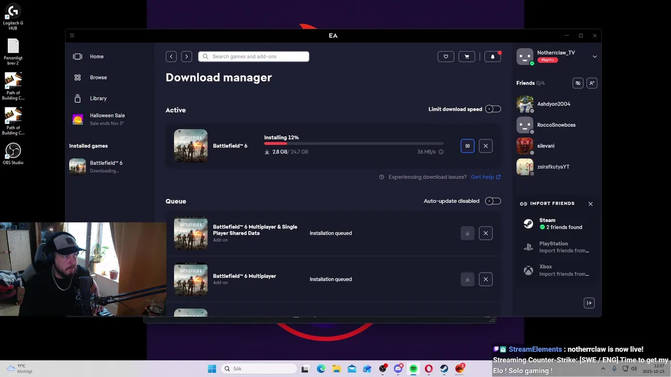
Task: Open File Explorer from taskbar
Action: click(x=336, y=369)
